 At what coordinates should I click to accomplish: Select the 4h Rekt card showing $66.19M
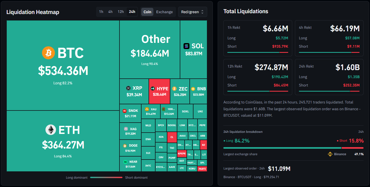click(x=329, y=38)
